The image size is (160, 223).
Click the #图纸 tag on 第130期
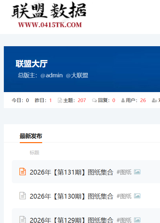(x=124, y=196)
